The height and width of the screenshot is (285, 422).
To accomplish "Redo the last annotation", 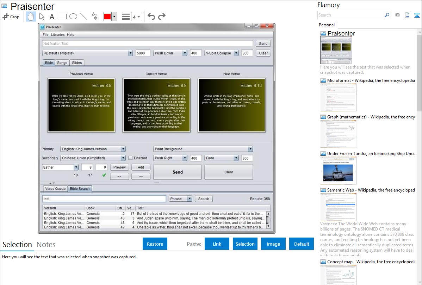I will (x=162, y=17).
